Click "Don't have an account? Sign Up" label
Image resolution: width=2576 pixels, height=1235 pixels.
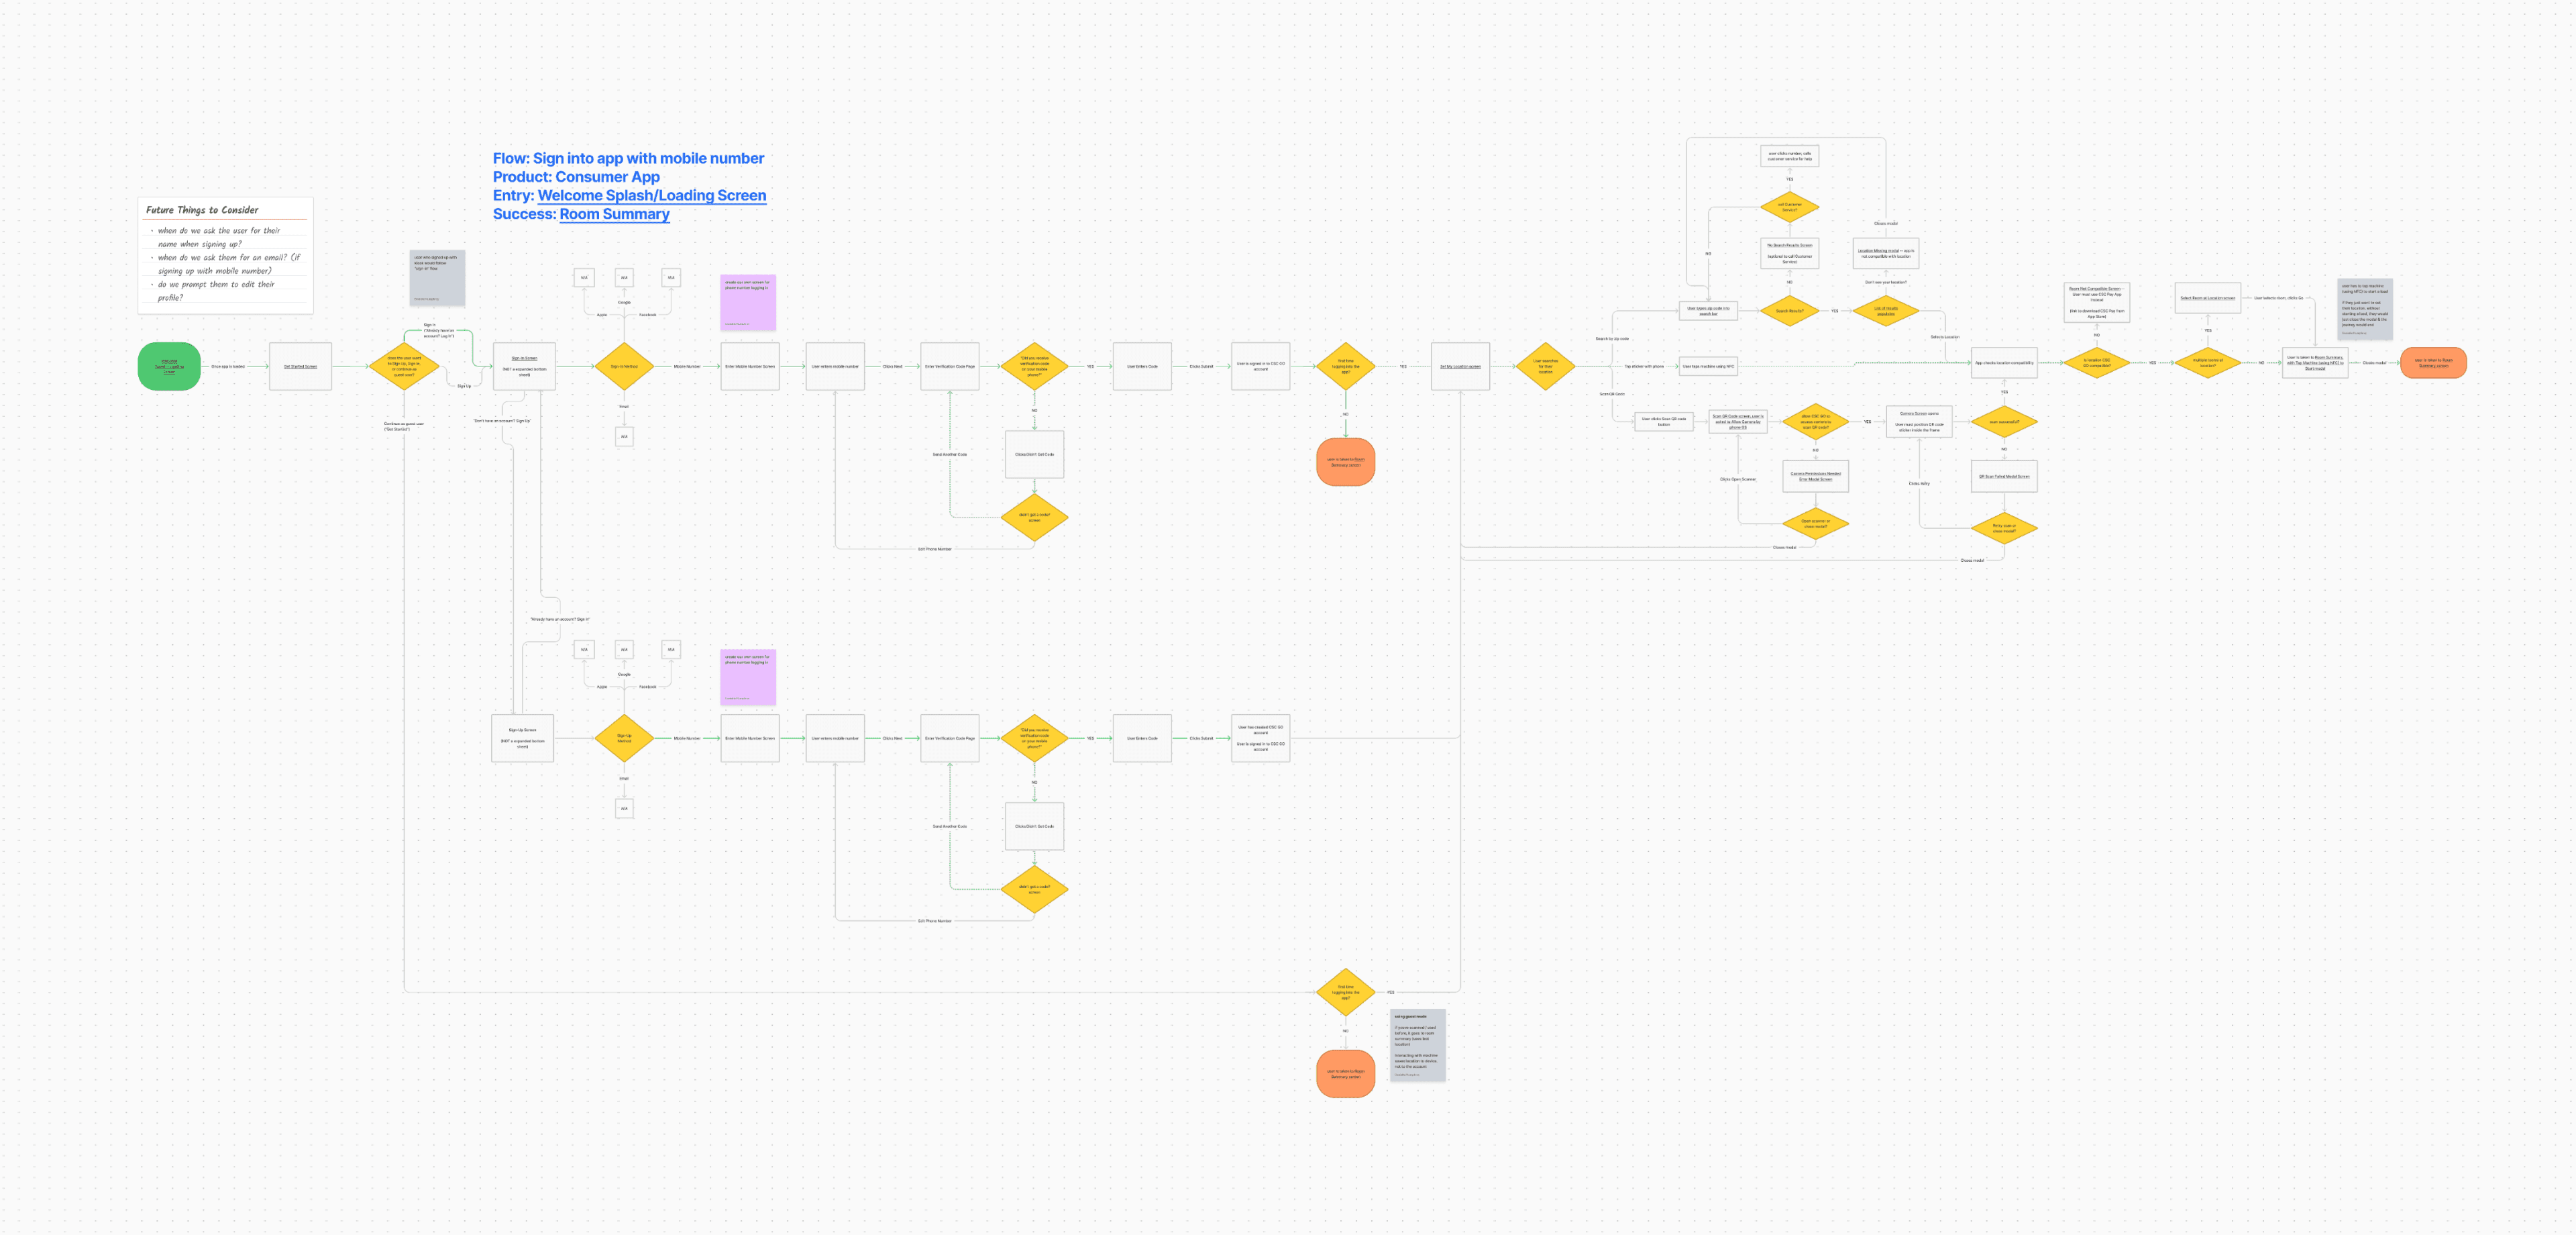coord(502,422)
